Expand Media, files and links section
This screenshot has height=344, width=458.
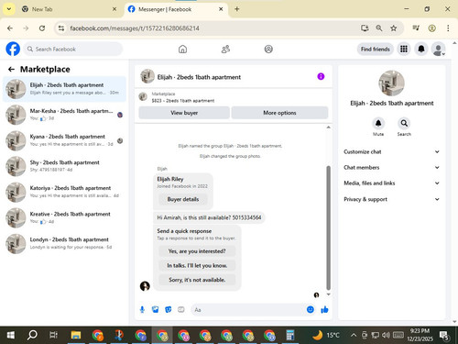pos(391,183)
